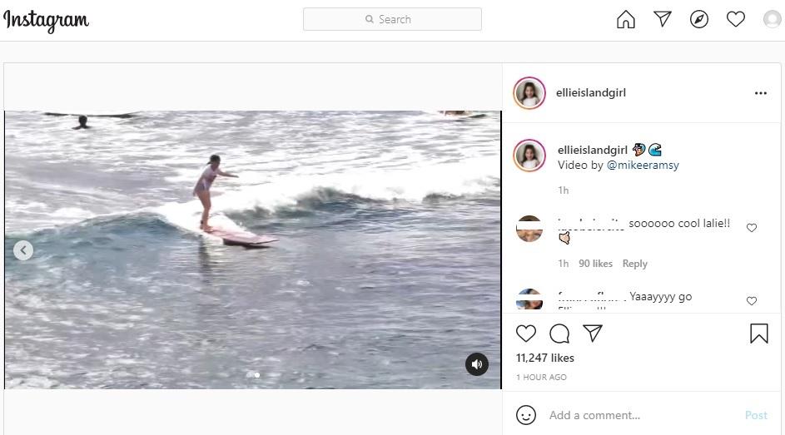
Task: Open post options three-dot menu
Action: [x=760, y=93]
